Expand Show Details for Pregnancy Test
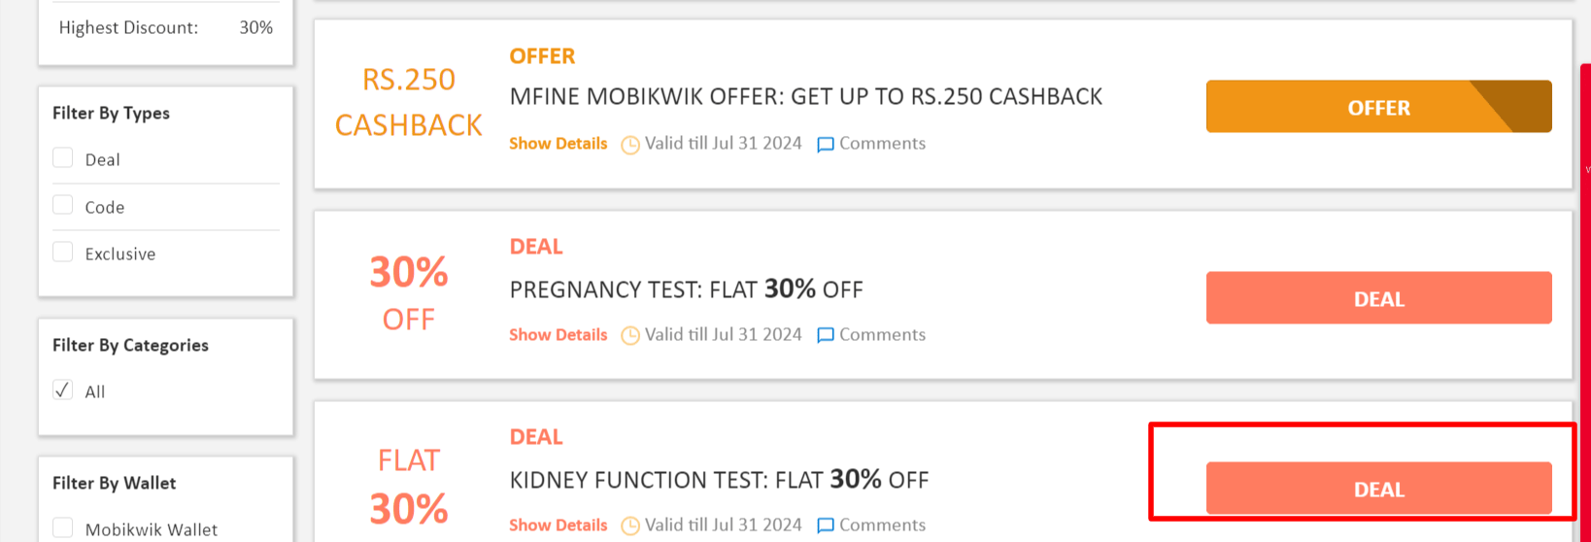Image resolution: width=1591 pixels, height=542 pixels. [558, 335]
